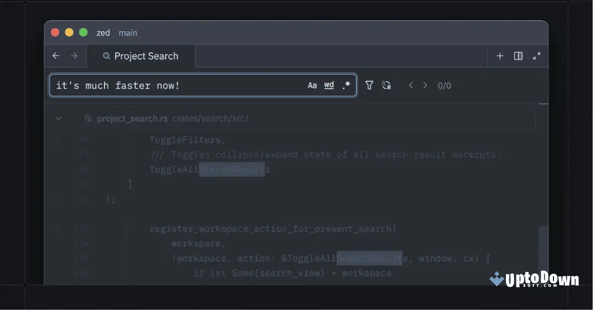Expand the first result chevron in the gutter

coord(56,140)
